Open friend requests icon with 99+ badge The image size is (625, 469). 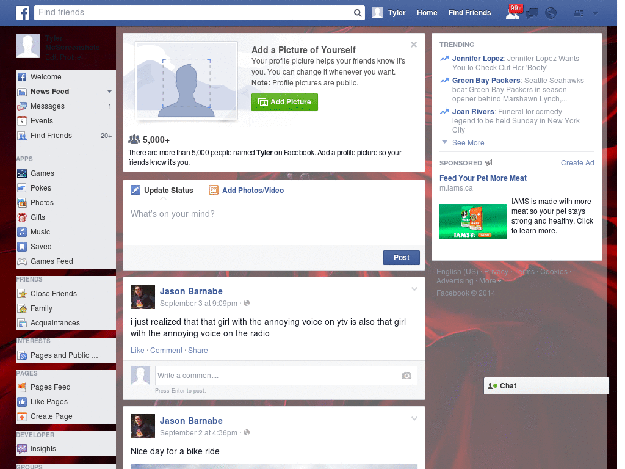point(513,13)
